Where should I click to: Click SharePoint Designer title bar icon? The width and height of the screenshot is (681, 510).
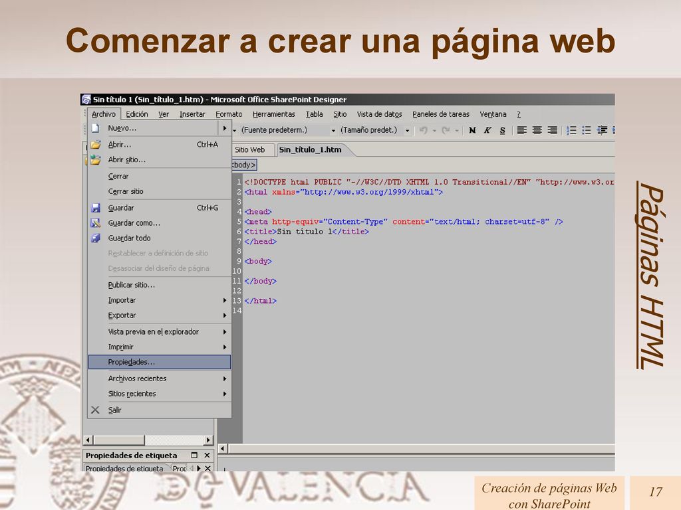[86, 100]
